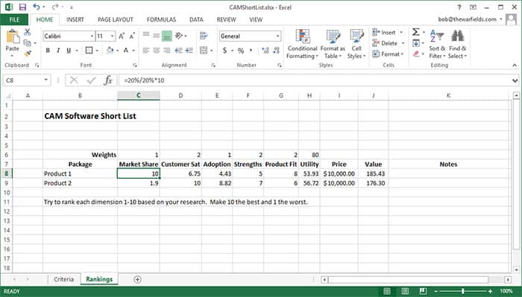
Task: Open Cell Styles gallery
Action: (x=356, y=44)
